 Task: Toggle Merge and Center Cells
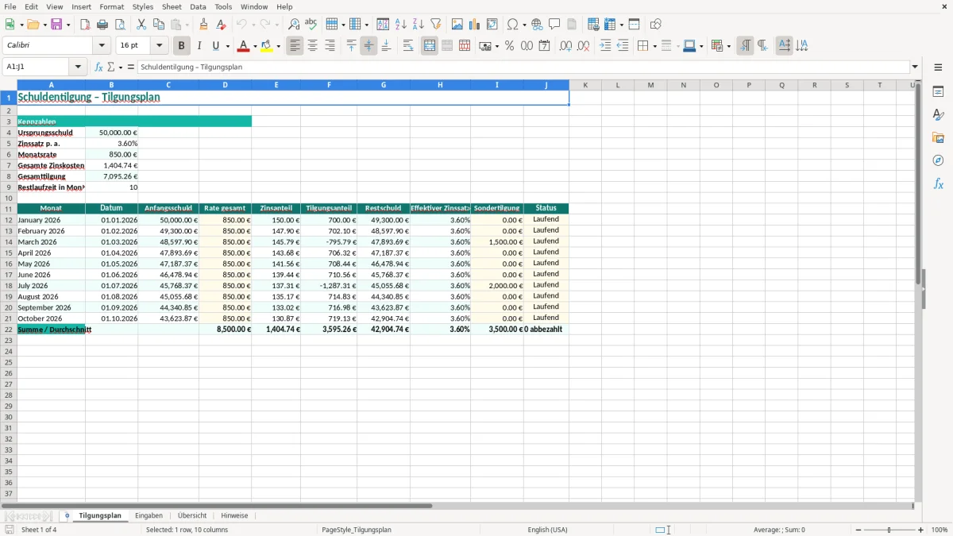[x=430, y=46]
